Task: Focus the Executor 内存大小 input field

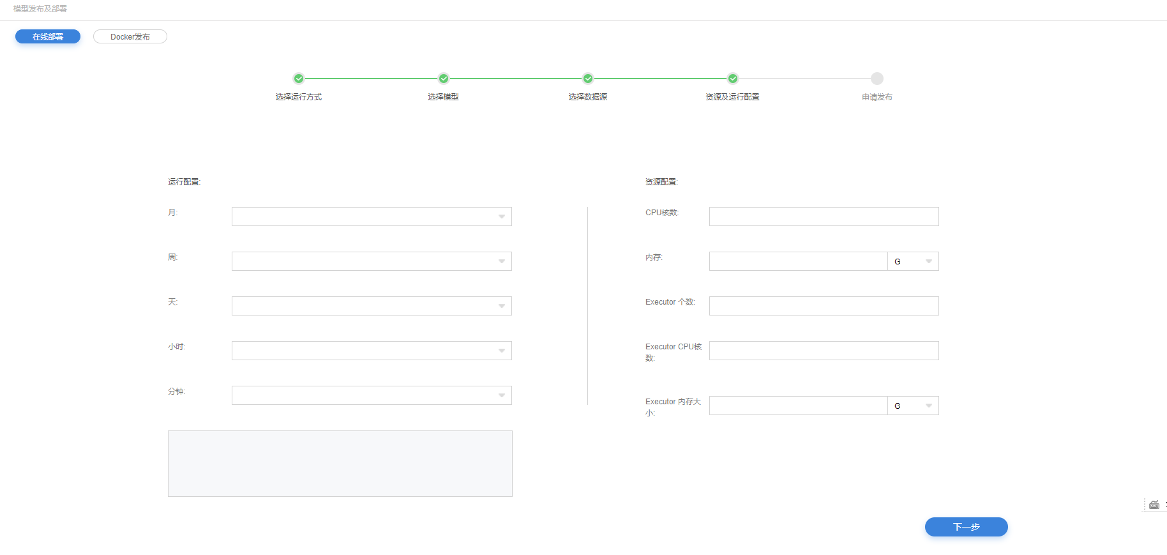Action: pos(799,406)
